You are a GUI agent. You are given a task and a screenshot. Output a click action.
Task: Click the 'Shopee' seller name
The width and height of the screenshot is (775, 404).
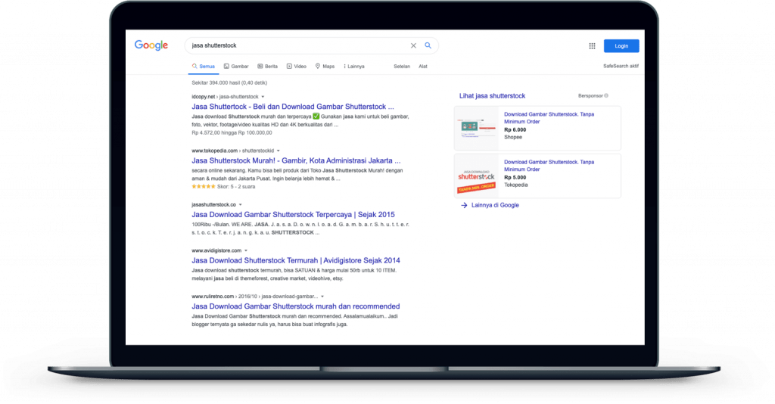tap(513, 137)
